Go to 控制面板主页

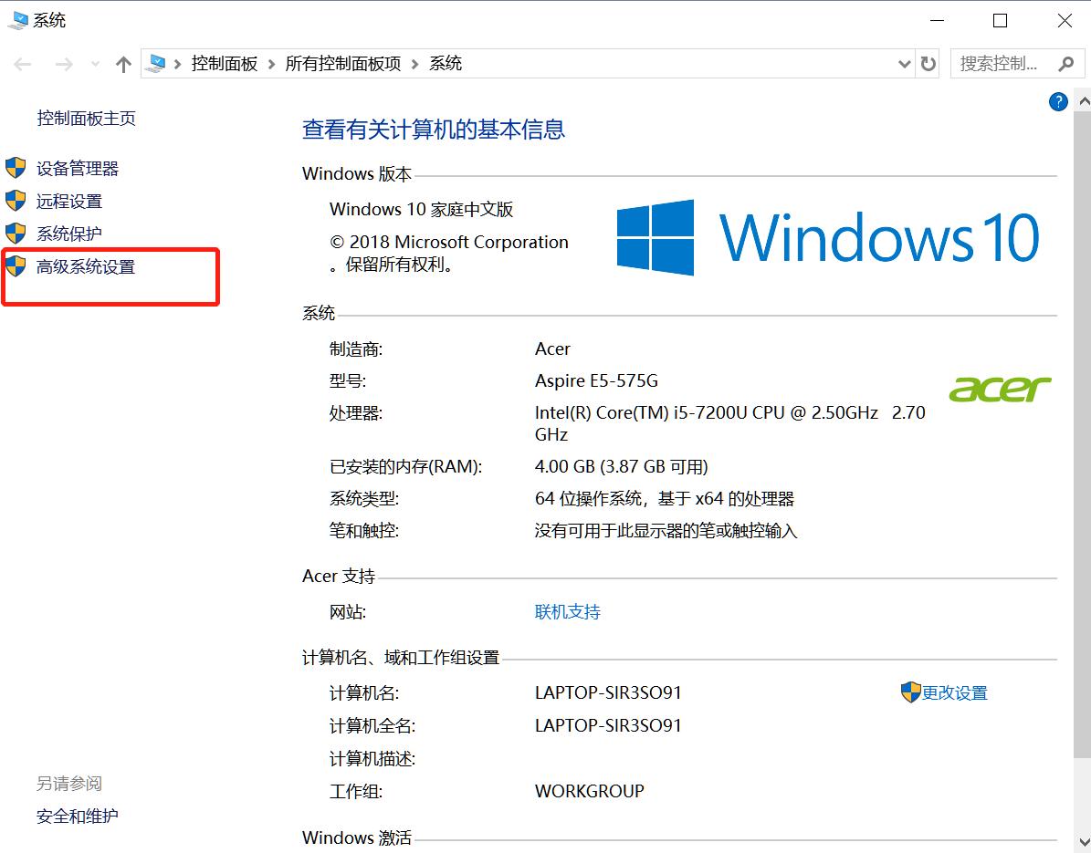tap(86, 118)
